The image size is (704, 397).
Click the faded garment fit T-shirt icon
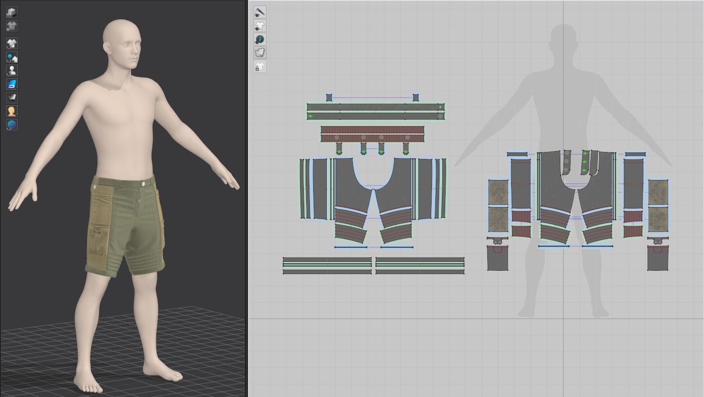pos(12,26)
